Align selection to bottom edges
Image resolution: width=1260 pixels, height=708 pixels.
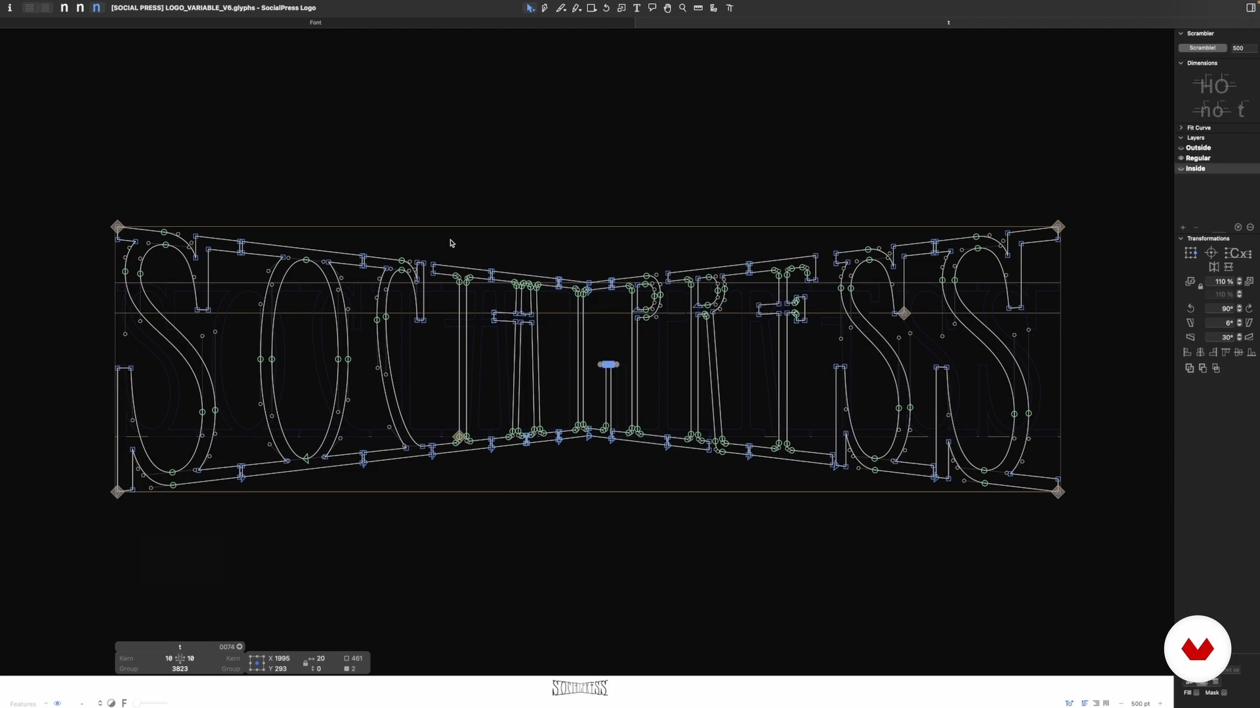click(1251, 353)
